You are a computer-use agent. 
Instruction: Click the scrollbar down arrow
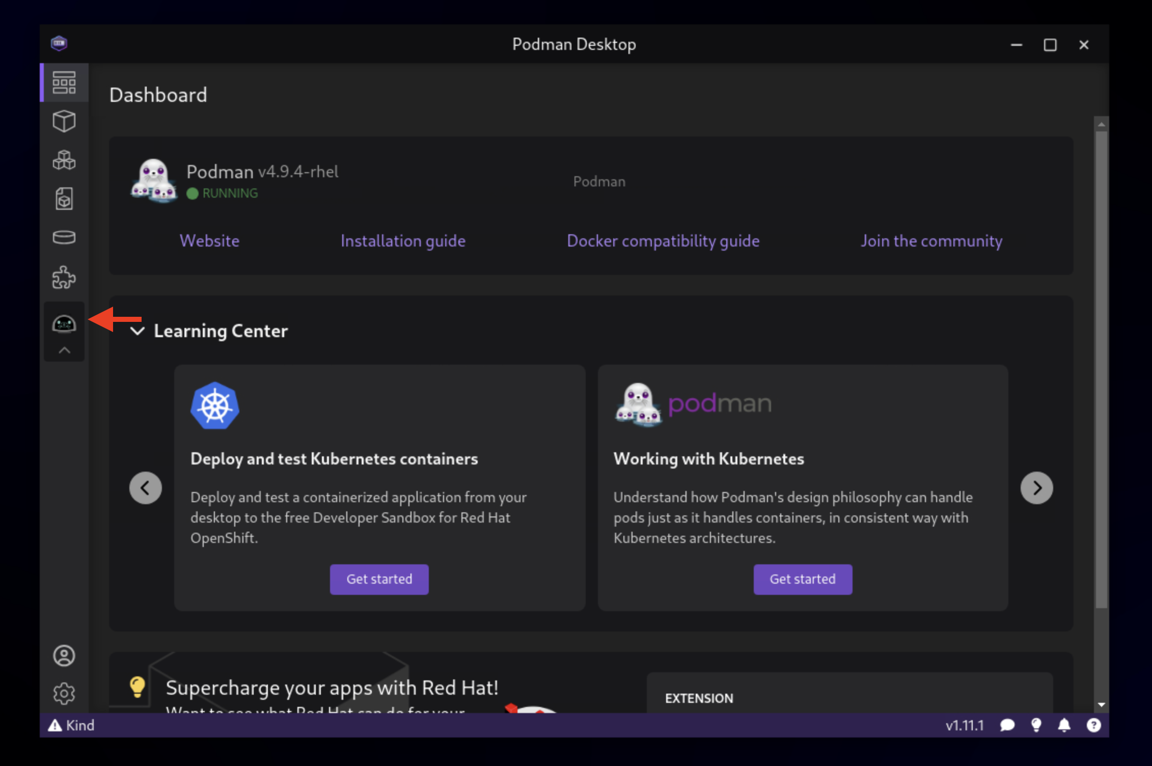[1101, 705]
